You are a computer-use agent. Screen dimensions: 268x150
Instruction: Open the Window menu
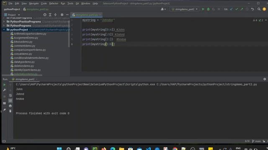[85, 3]
